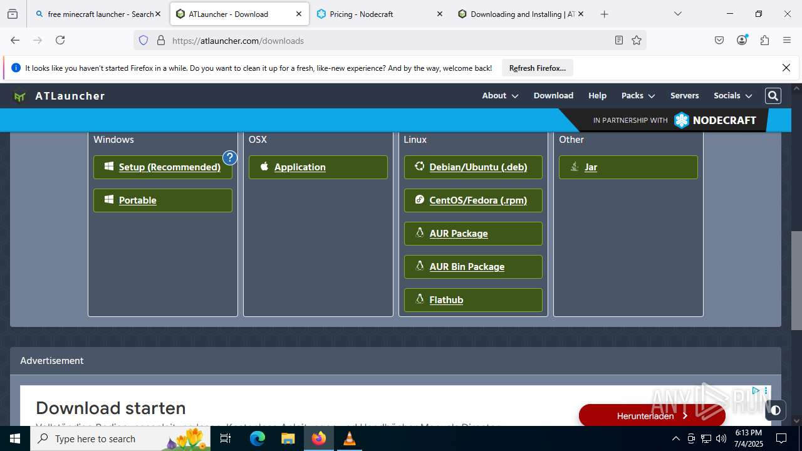The image size is (802, 451).
Task: Click the page vertical scrollbar thumb
Action: click(x=796, y=281)
